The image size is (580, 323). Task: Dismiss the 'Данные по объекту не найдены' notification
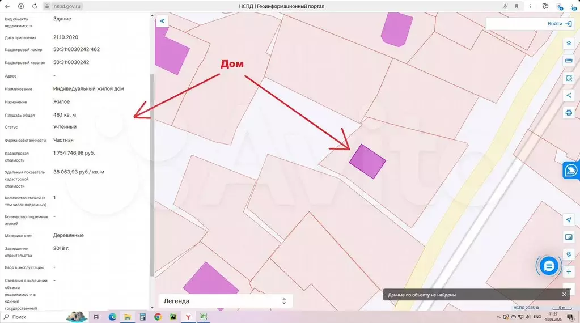click(x=564, y=295)
